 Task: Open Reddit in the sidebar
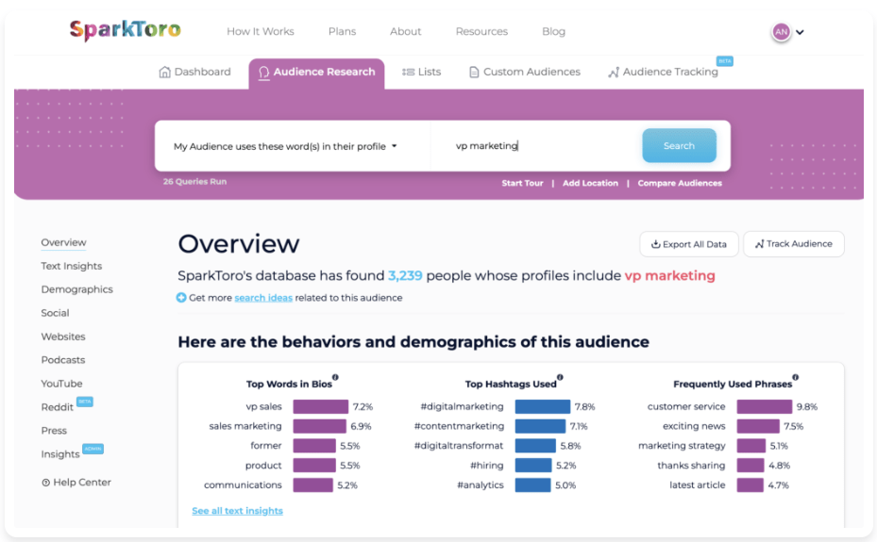(57, 407)
